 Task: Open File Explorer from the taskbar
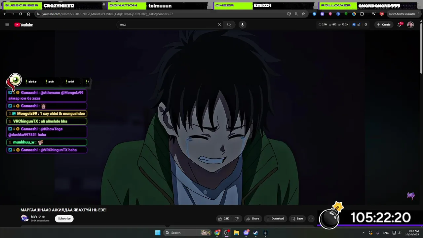pos(236,233)
